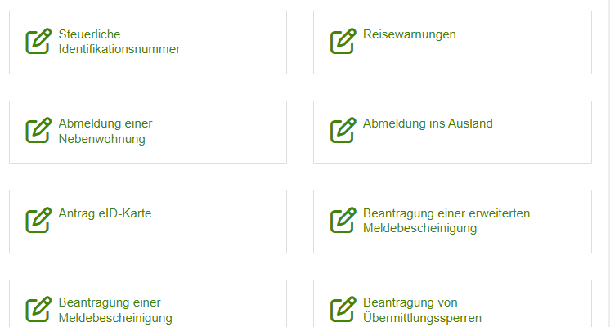Open Beantragung einer Meldebescheinigung text link
This screenshot has height=327, width=610.
pyautogui.click(x=115, y=311)
